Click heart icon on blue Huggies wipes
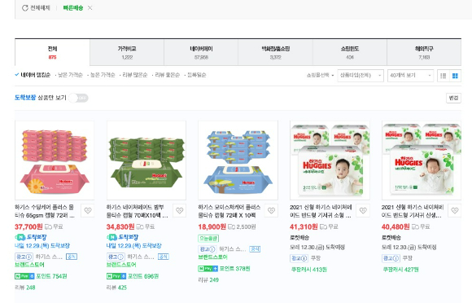The width and height of the screenshot is (472, 303). point(271,210)
